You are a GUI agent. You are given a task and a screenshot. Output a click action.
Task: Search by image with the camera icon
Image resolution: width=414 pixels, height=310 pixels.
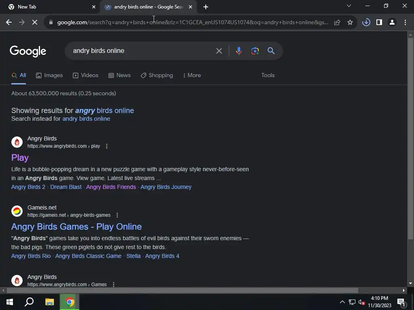255,51
